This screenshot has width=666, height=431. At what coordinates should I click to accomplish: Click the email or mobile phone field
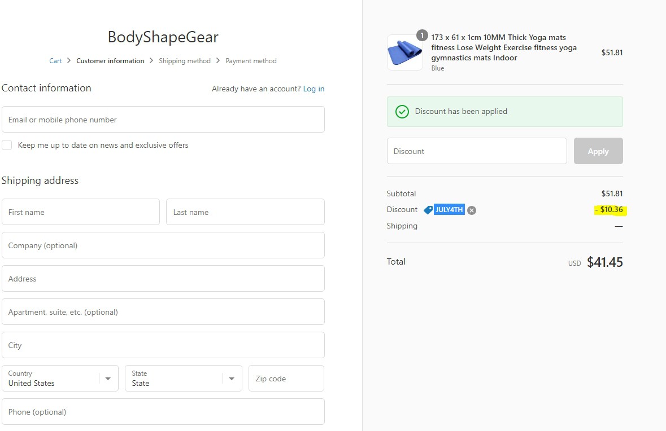(x=163, y=119)
